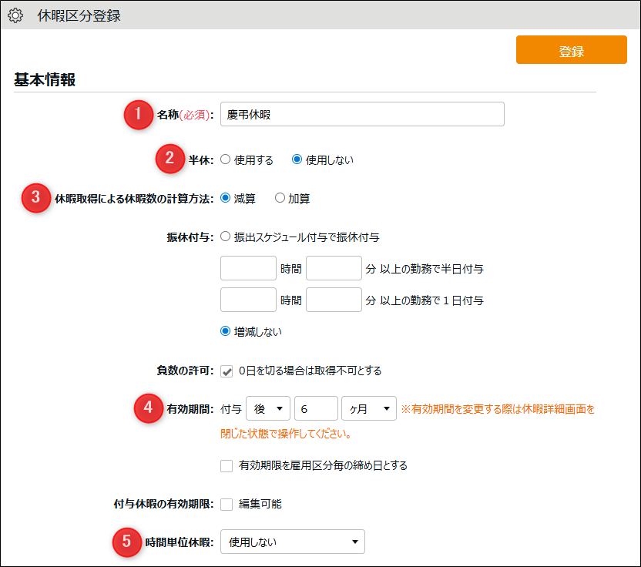
Task: Click red number 5 marker beside 時間単位休暇
Action: (126, 542)
